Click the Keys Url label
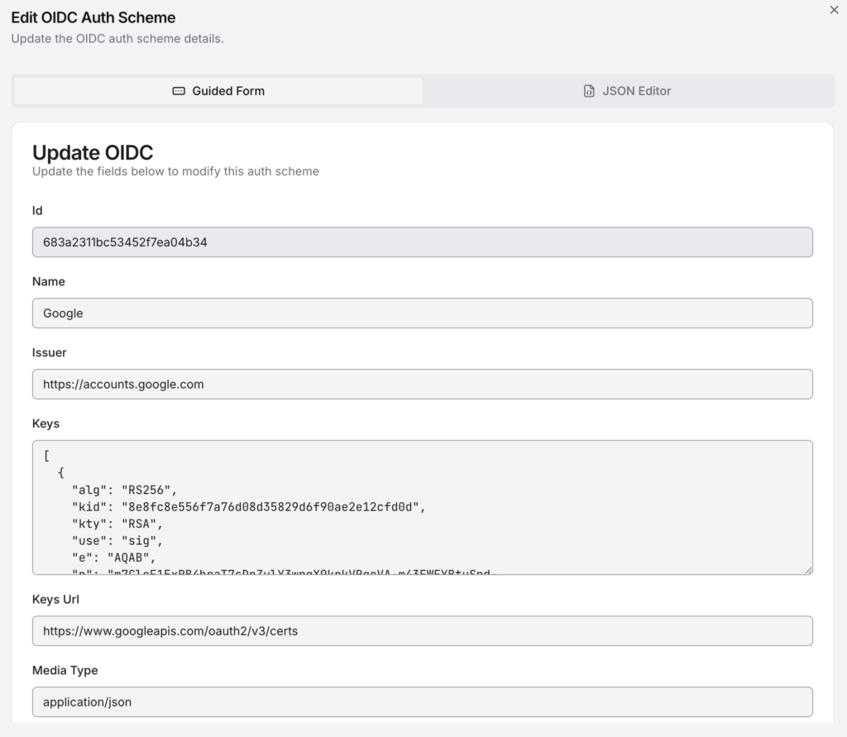The image size is (847, 737). (56, 600)
